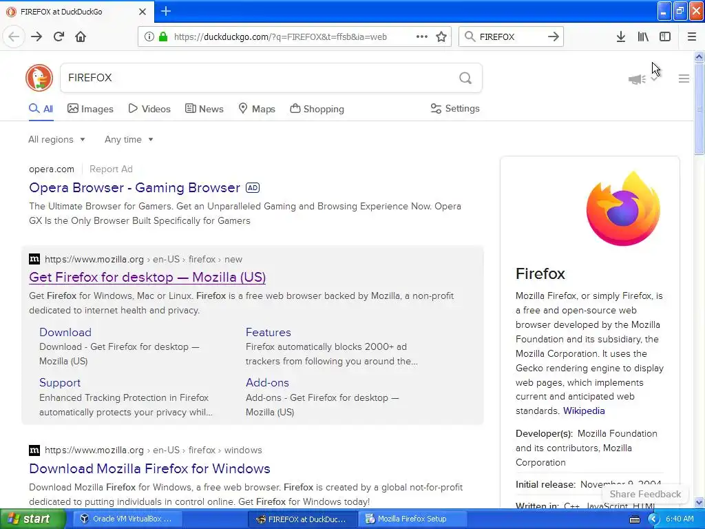Click the Firefox logo in info panel
Viewport: 705px width, 529px height.
coord(622,208)
